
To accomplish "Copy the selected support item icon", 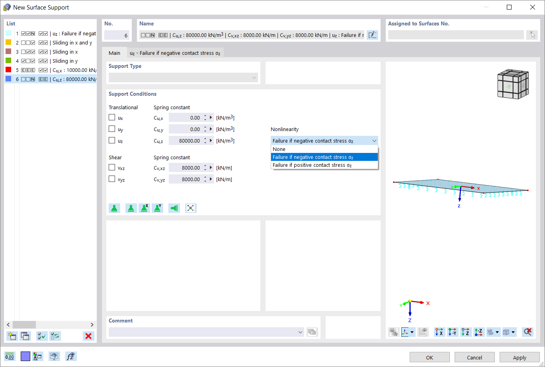I will [x=25, y=336].
